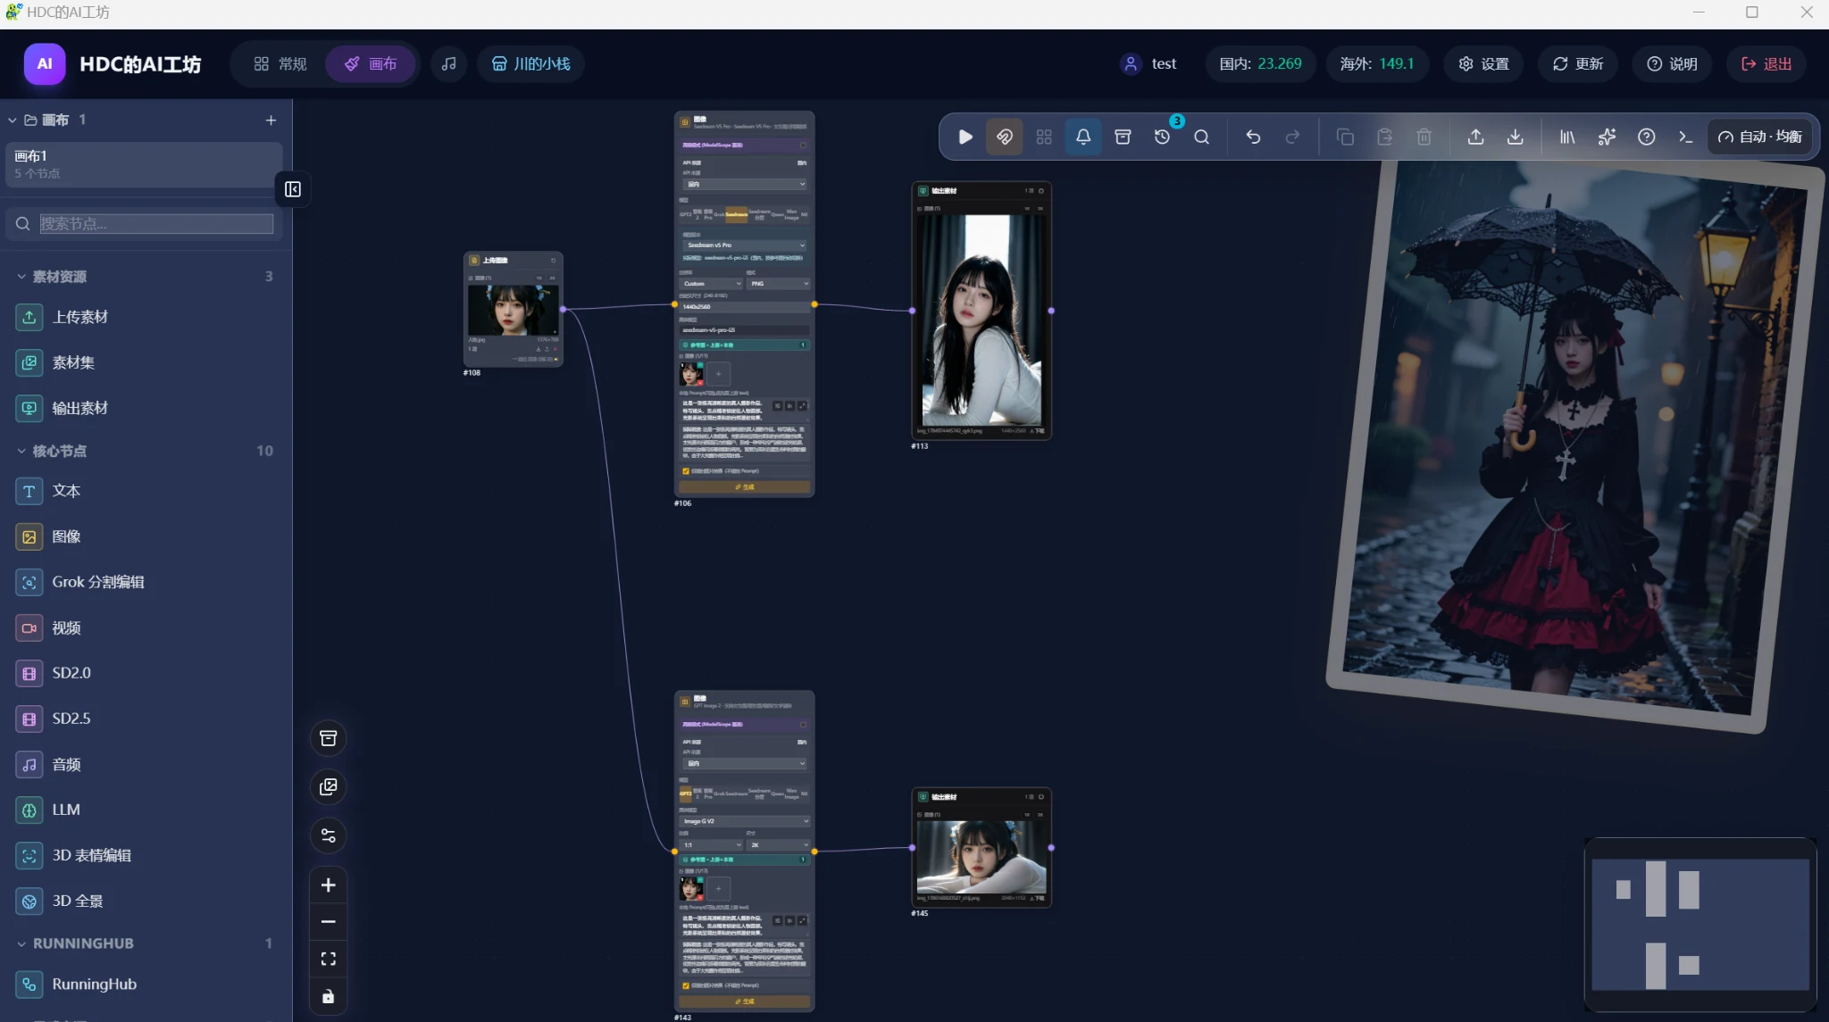Zoom out the canvas with minus button
Image resolution: width=1829 pixels, height=1022 pixels.
pyautogui.click(x=329, y=922)
